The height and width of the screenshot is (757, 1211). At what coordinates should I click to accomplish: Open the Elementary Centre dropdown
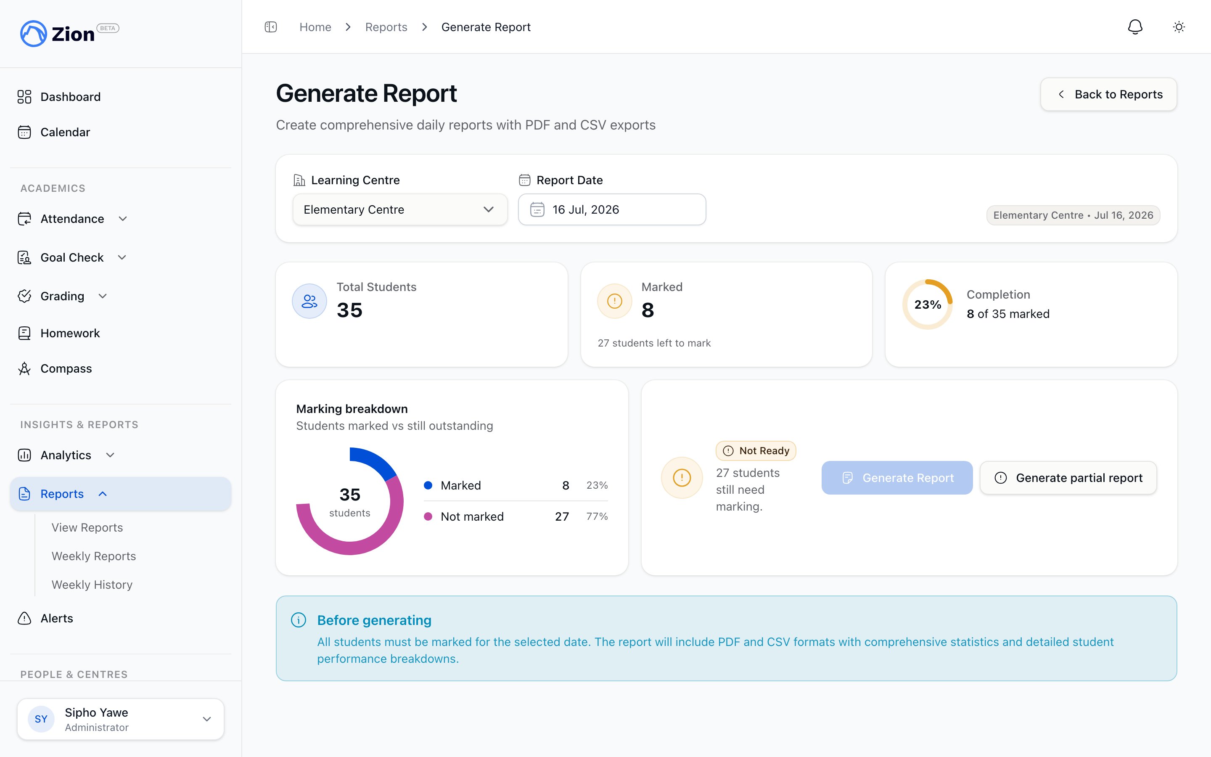(400, 209)
